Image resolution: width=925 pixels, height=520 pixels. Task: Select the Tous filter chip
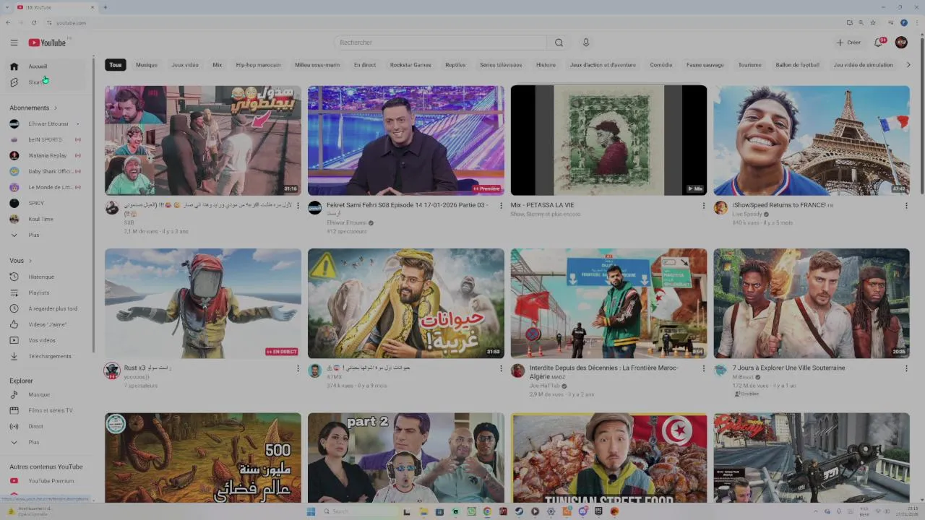pos(116,65)
